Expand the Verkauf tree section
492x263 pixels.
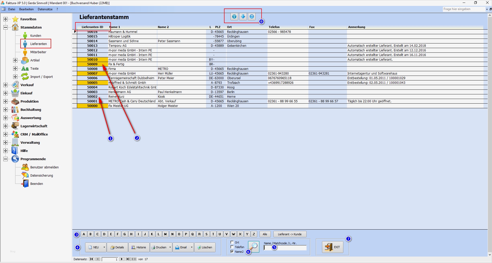[5, 85]
